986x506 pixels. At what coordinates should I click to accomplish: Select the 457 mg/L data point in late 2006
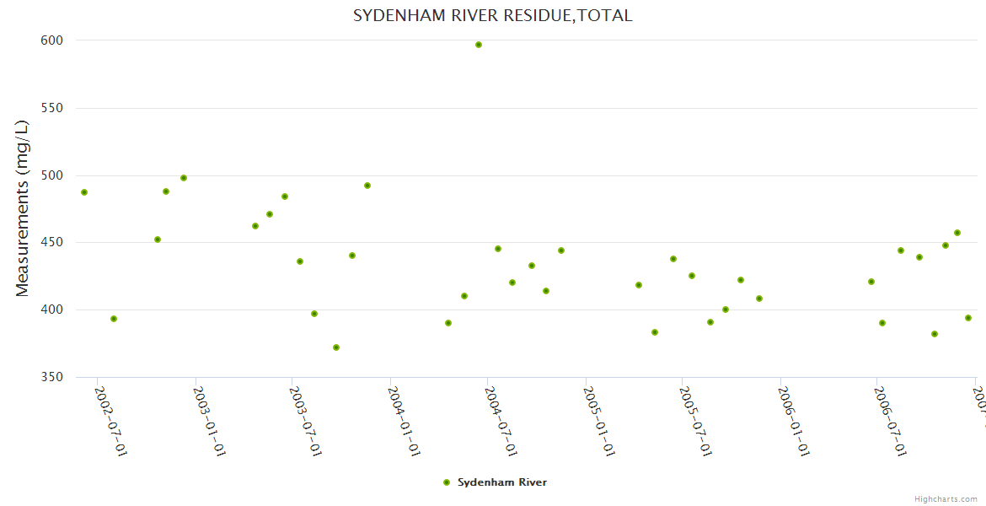(x=957, y=233)
